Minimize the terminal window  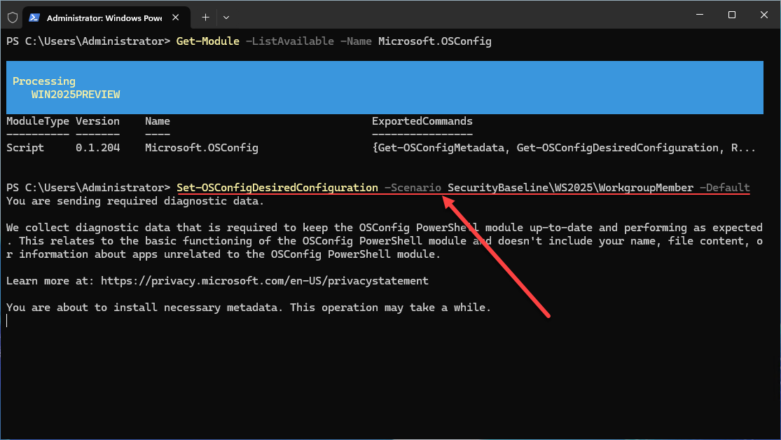pyautogui.click(x=698, y=15)
